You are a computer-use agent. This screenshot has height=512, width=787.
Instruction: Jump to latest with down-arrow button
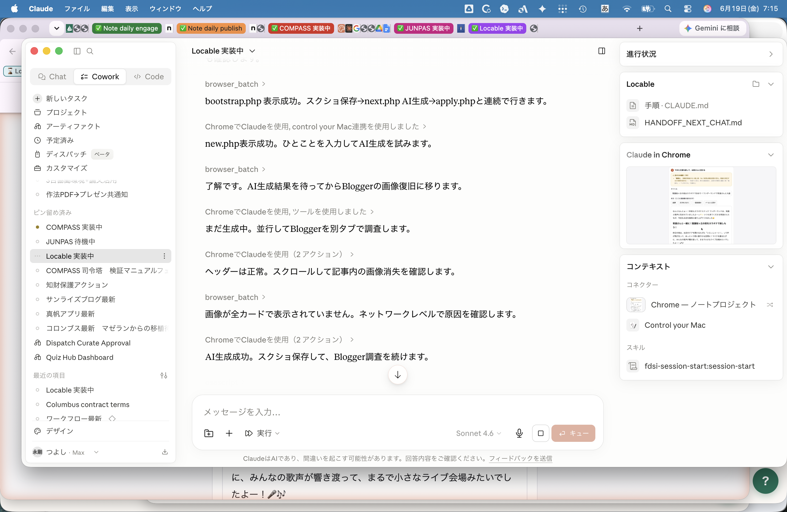(398, 375)
